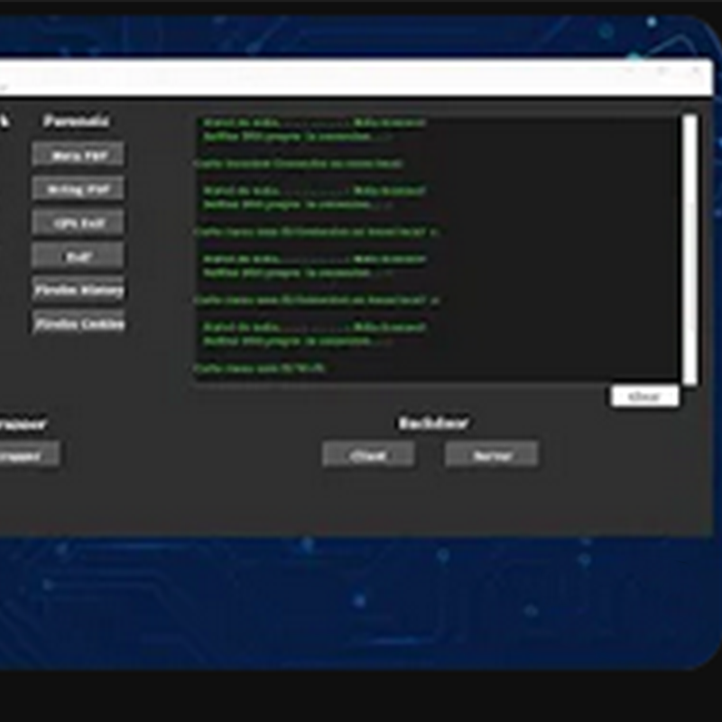Close the application window
The width and height of the screenshot is (722, 722).
695,71
